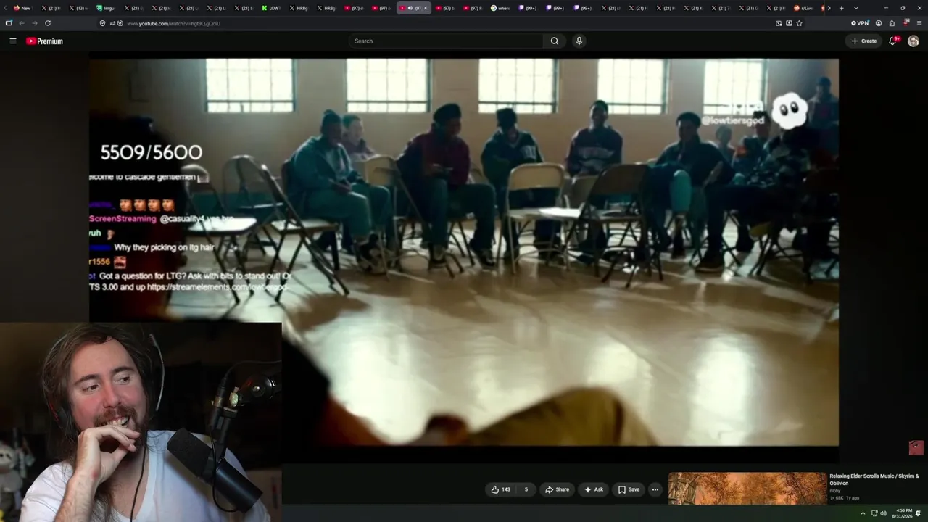
Task: Open the system volume control
Action: 883,513
